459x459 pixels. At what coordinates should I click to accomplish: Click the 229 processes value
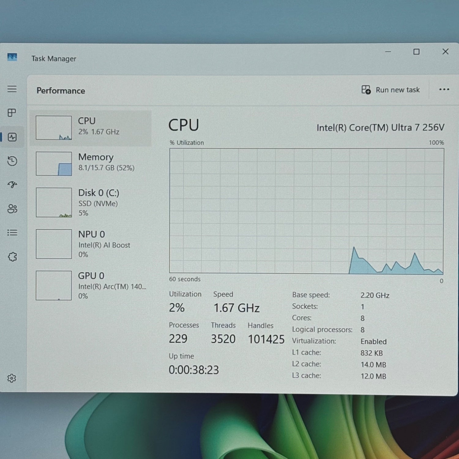click(178, 339)
